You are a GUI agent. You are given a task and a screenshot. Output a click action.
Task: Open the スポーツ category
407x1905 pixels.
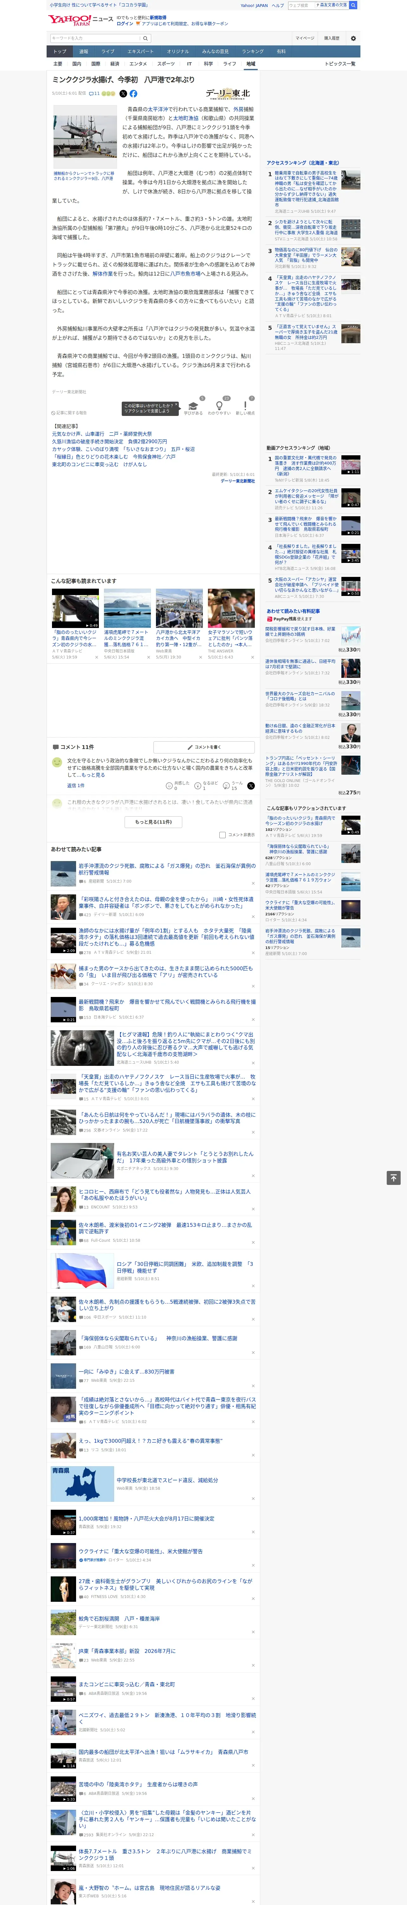coord(166,63)
